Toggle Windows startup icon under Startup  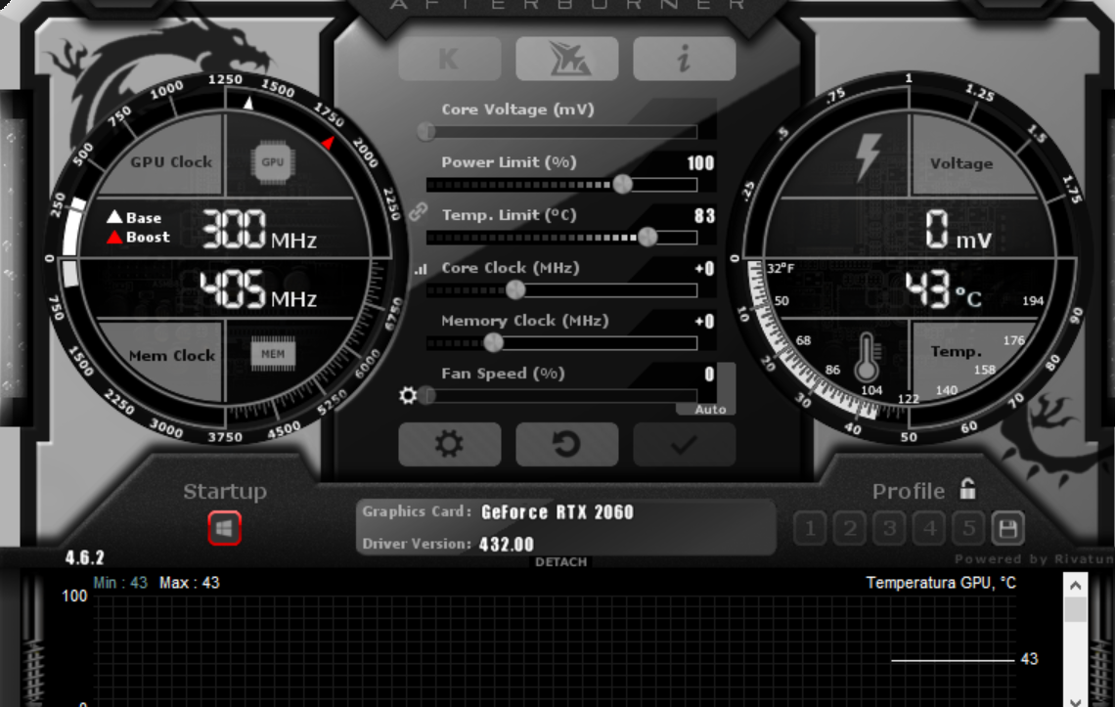(224, 528)
